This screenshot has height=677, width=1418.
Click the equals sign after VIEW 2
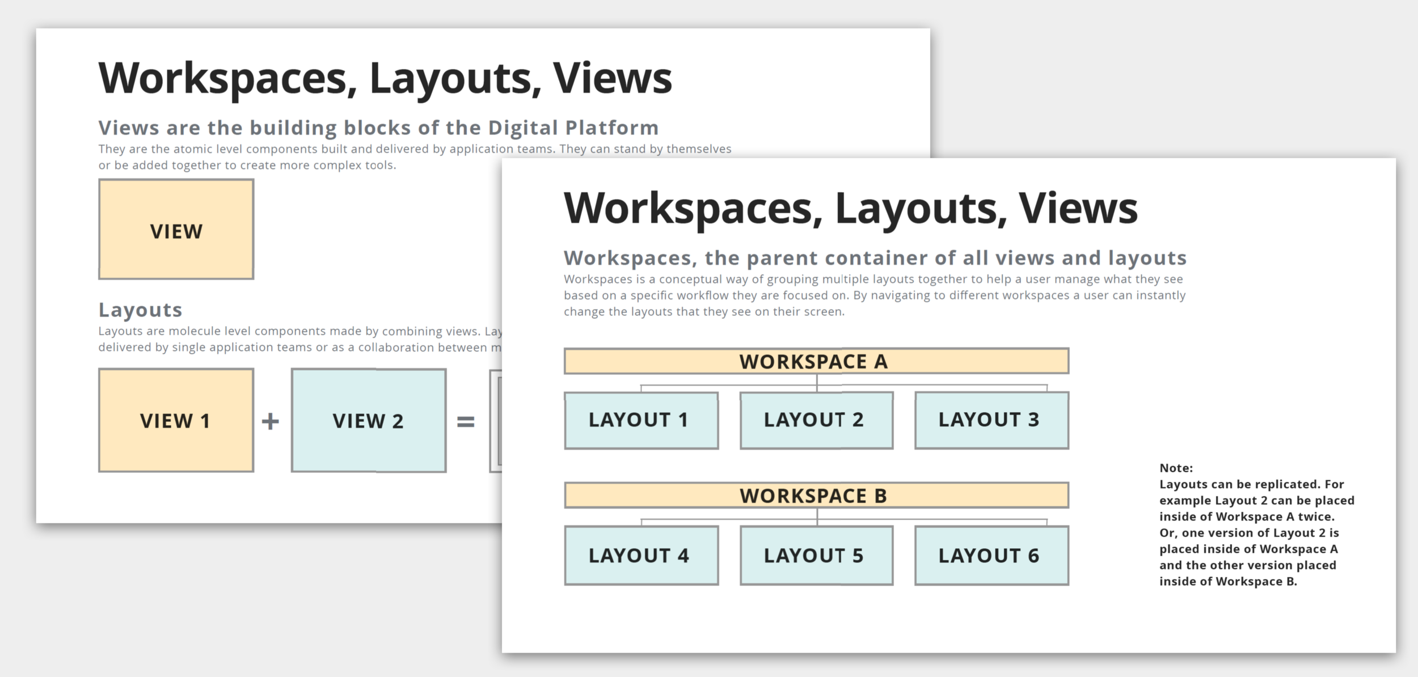pyautogui.click(x=466, y=421)
